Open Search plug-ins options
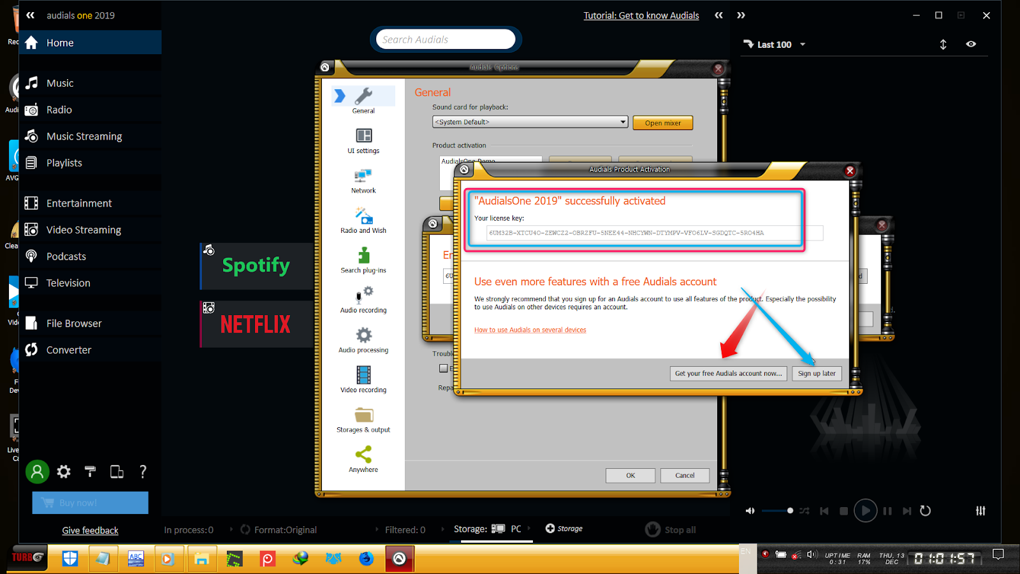 pos(363,261)
